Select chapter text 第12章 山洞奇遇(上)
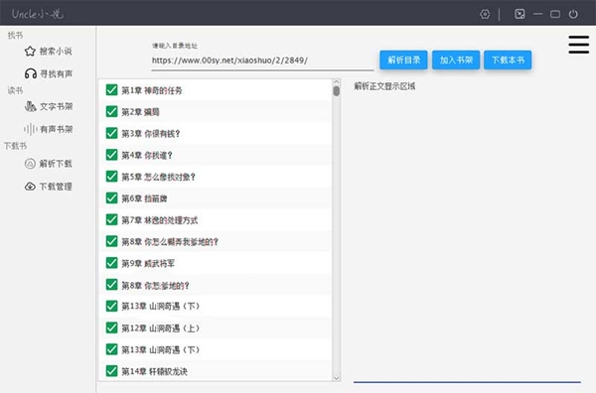The image size is (596, 393). [x=160, y=328]
